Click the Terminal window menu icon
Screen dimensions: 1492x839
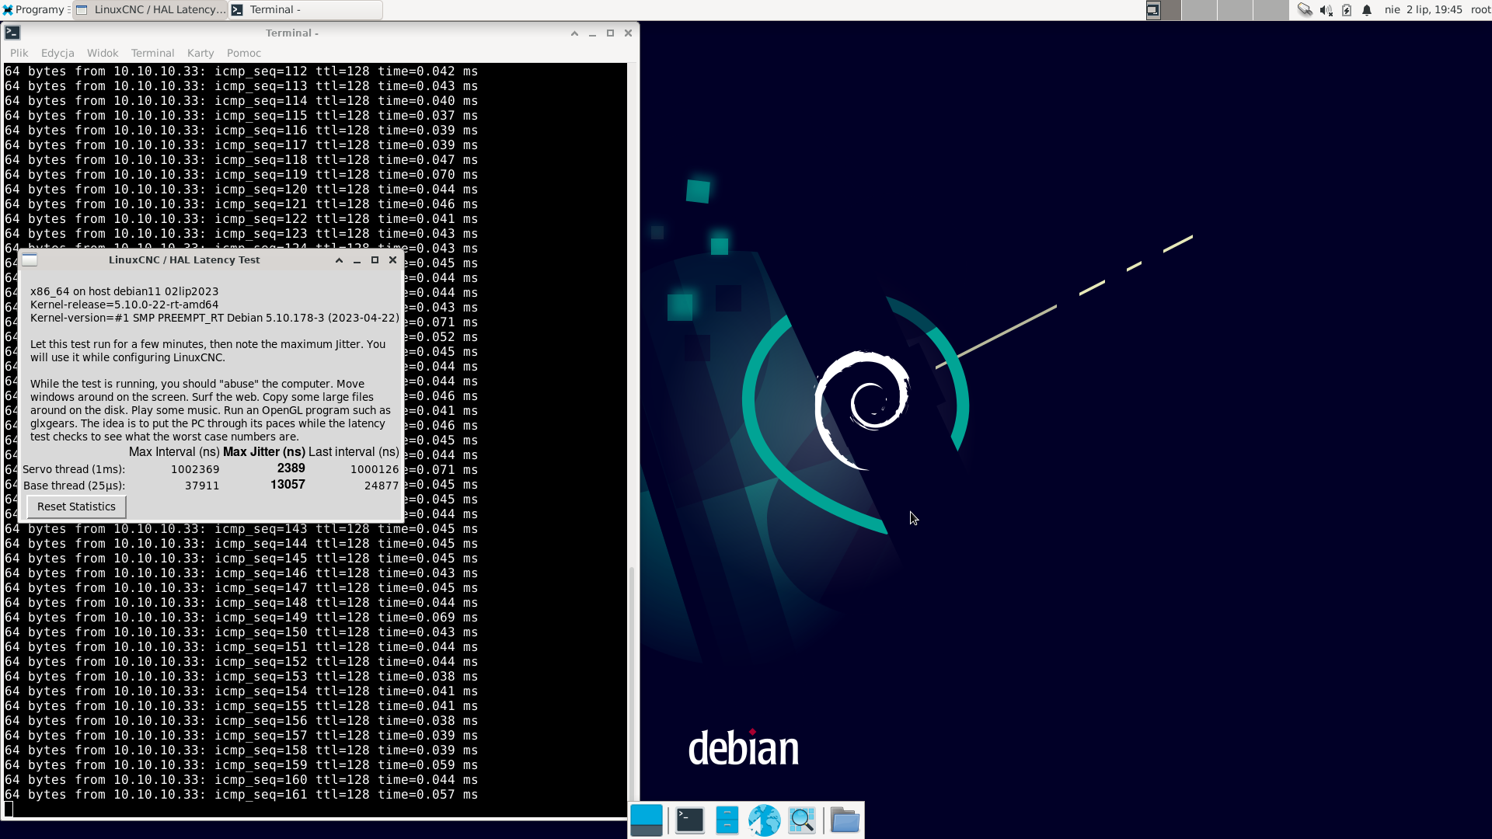tap(12, 33)
